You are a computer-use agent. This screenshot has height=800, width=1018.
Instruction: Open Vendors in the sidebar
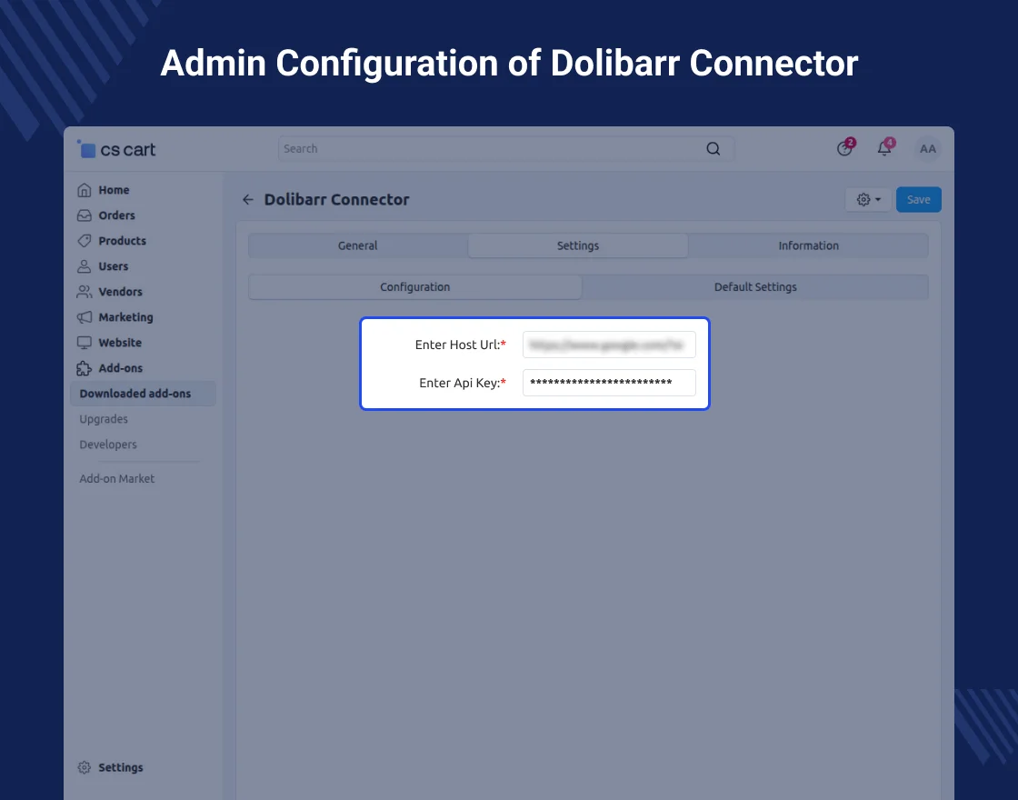120,292
